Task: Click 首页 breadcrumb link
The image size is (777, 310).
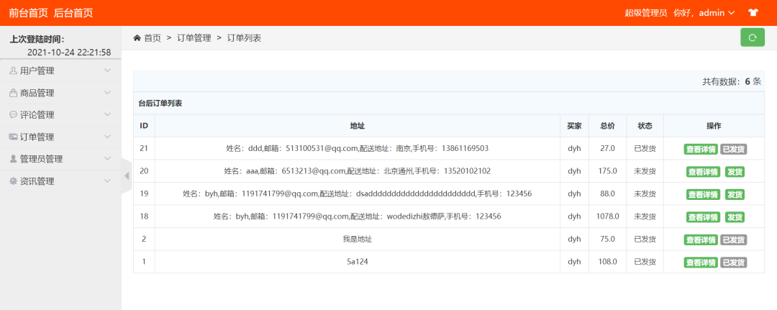Action: coord(153,38)
